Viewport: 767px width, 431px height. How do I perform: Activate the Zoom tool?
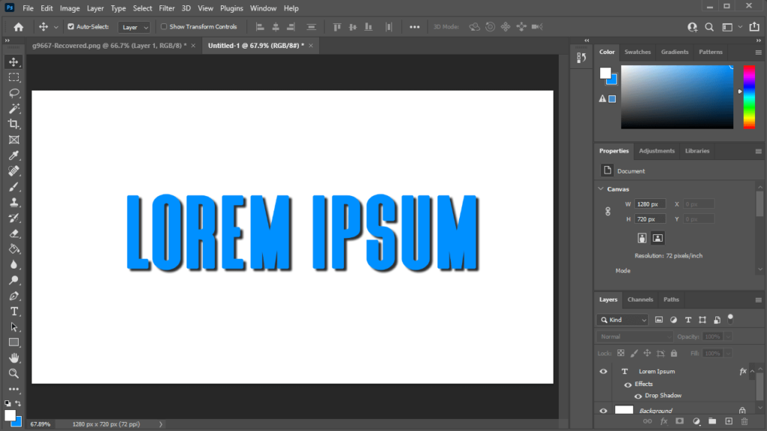point(13,372)
